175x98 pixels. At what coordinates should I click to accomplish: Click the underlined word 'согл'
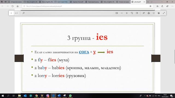84,52
